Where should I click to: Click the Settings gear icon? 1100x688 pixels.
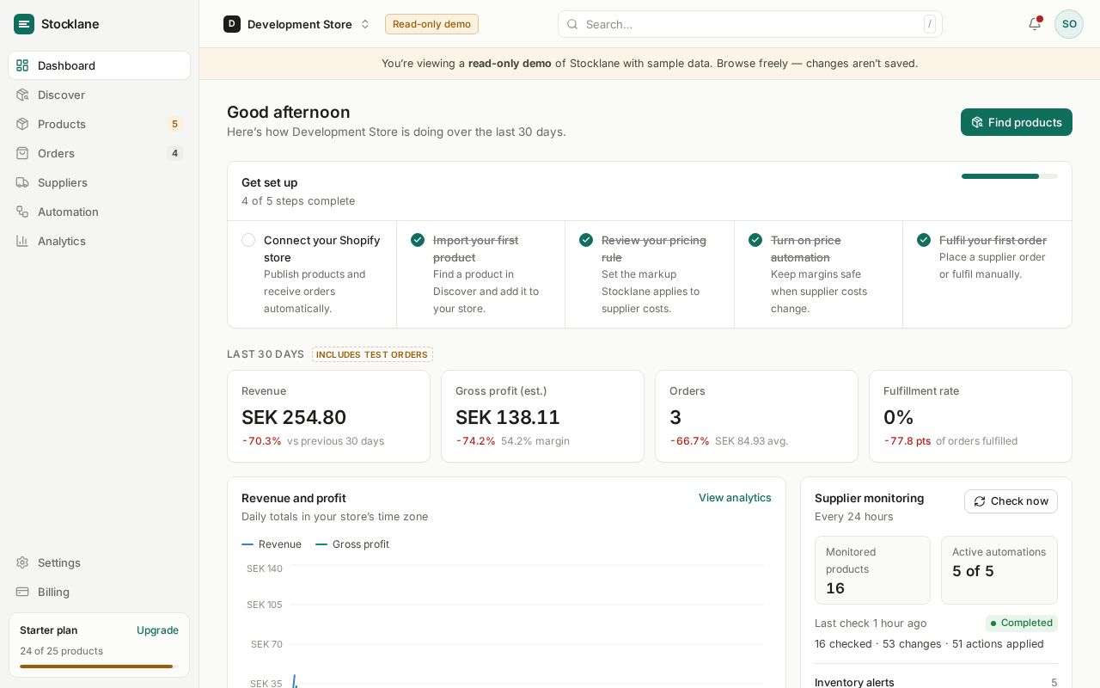(x=22, y=562)
